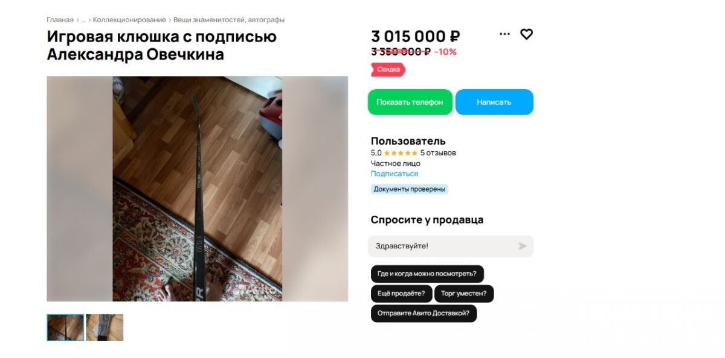Select "Отправите Авито Доставкой?" quick question
Viewport: 725px width, 358px height.
(424, 313)
